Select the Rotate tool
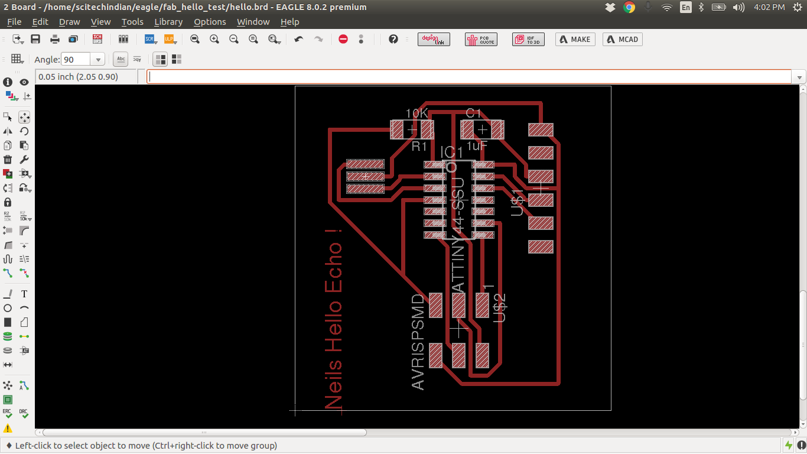The image size is (807, 454). coord(24,131)
